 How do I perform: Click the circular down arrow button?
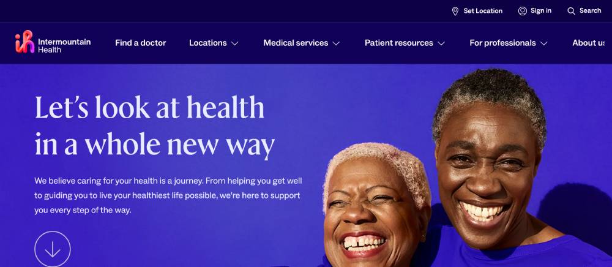click(53, 249)
